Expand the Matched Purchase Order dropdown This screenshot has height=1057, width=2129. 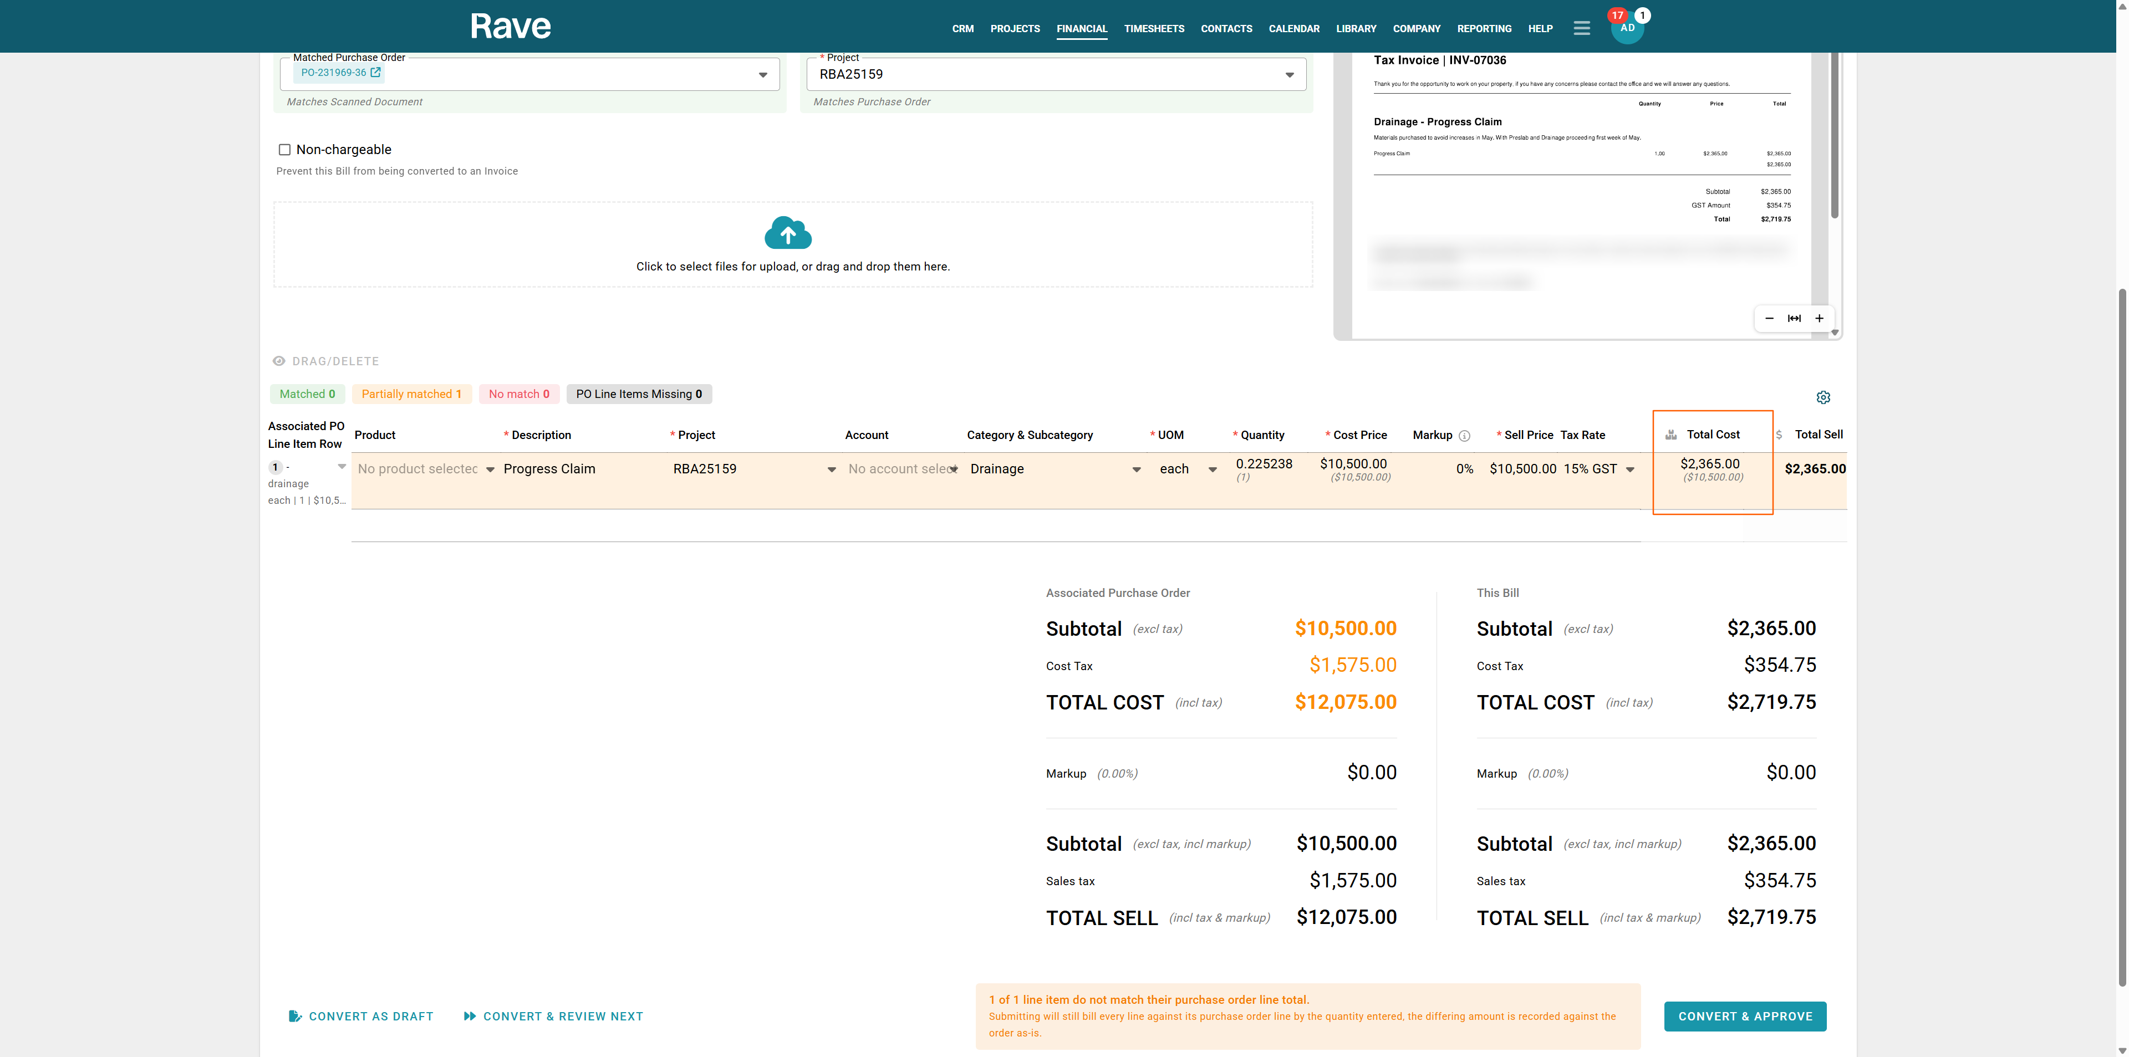[x=763, y=75]
